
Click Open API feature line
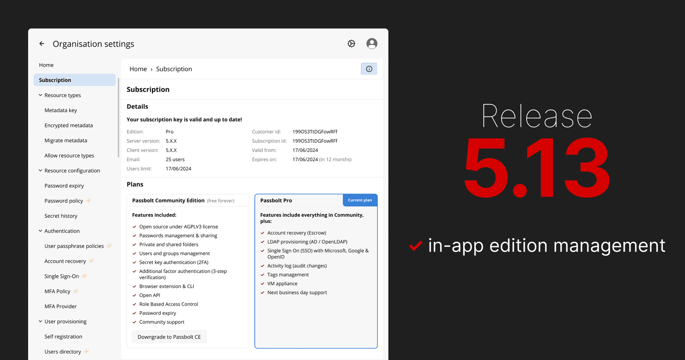click(150, 295)
